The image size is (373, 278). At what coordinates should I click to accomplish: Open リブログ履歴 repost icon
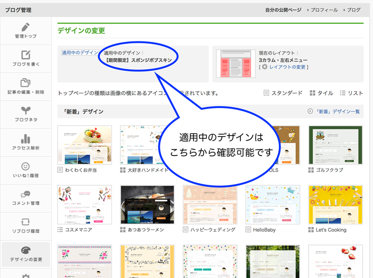click(26, 222)
